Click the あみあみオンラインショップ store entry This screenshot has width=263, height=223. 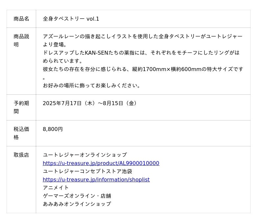[77, 204]
